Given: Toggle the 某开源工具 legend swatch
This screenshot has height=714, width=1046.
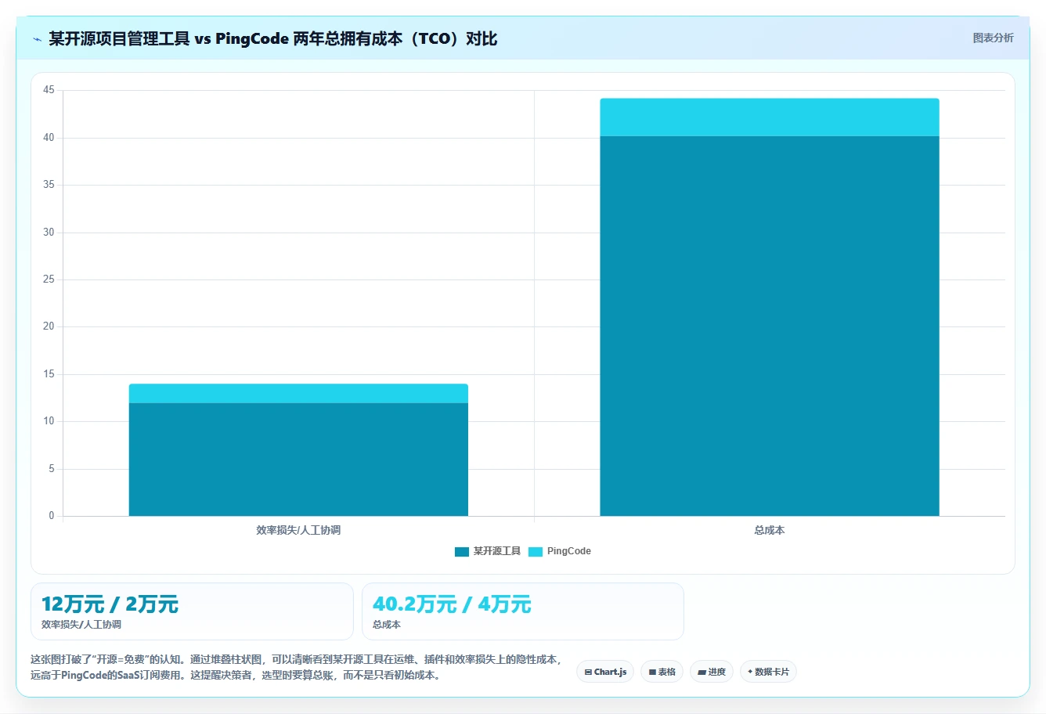Looking at the screenshot, I should pyautogui.click(x=462, y=551).
